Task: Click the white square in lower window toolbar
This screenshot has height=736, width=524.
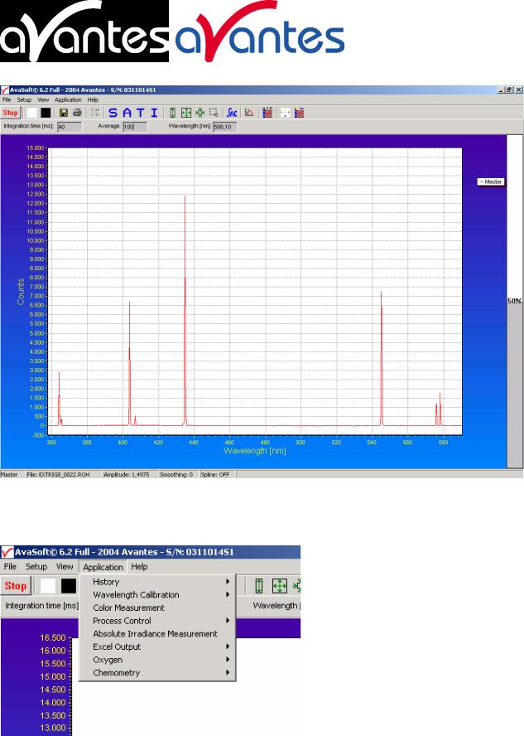Action: [48, 586]
